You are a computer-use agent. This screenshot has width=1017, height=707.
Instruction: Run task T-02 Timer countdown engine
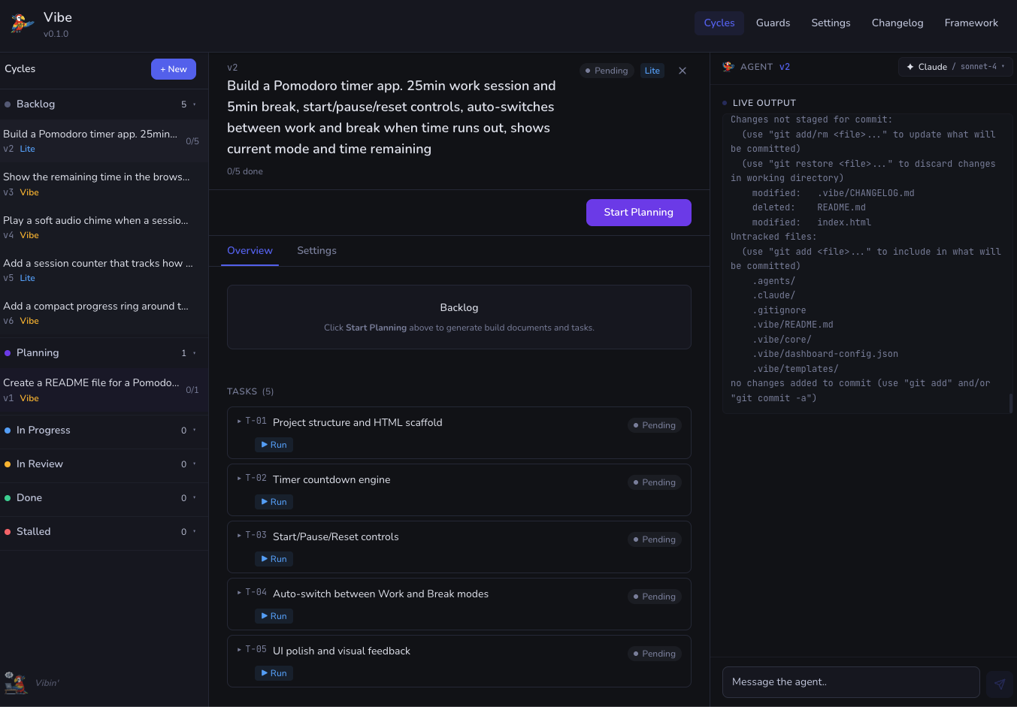coord(274,502)
